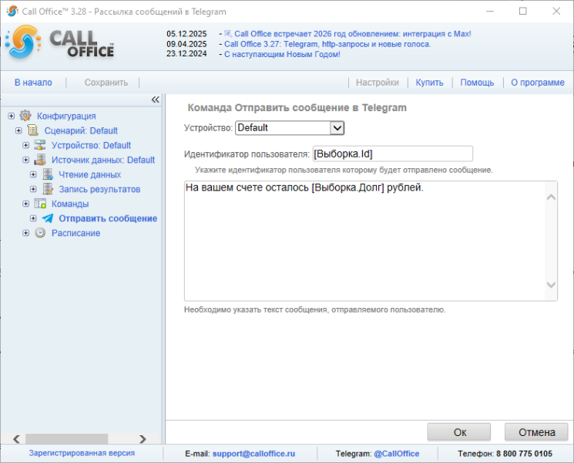The image size is (574, 463).
Task: Open the Купить page
Action: 429,83
